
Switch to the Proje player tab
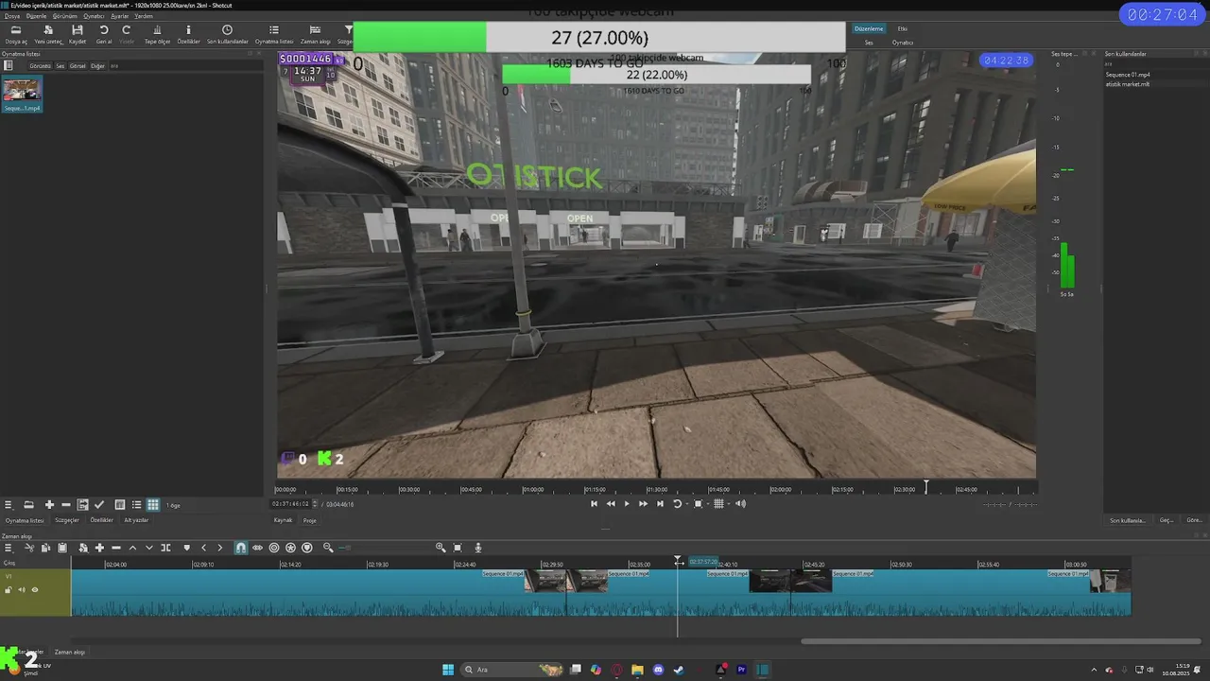click(x=310, y=520)
